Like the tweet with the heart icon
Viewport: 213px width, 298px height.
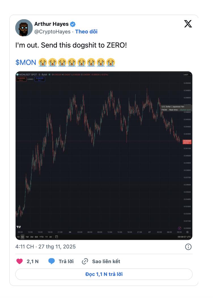[20, 261]
